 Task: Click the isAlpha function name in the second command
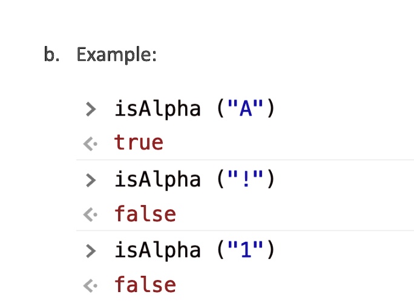pos(157,180)
